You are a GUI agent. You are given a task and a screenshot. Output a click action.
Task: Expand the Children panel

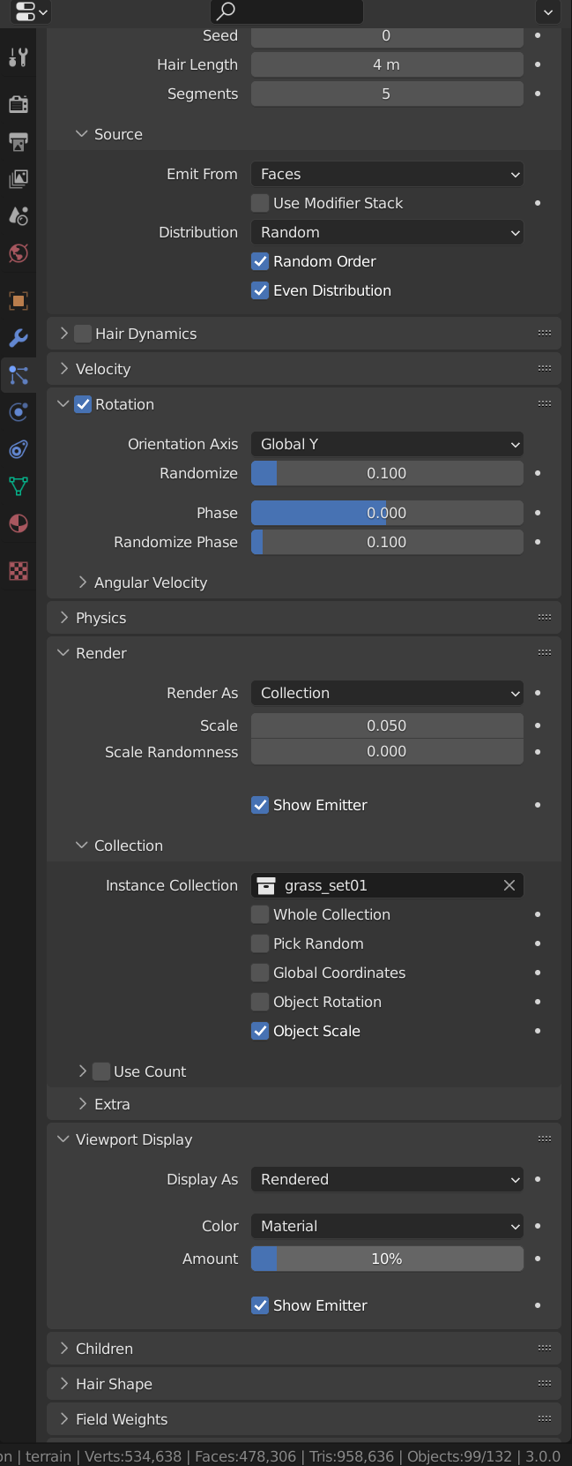pyautogui.click(x=104, y=1349)
